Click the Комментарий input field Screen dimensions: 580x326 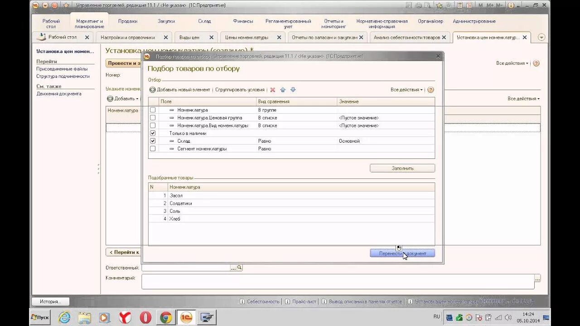[338, 281]
